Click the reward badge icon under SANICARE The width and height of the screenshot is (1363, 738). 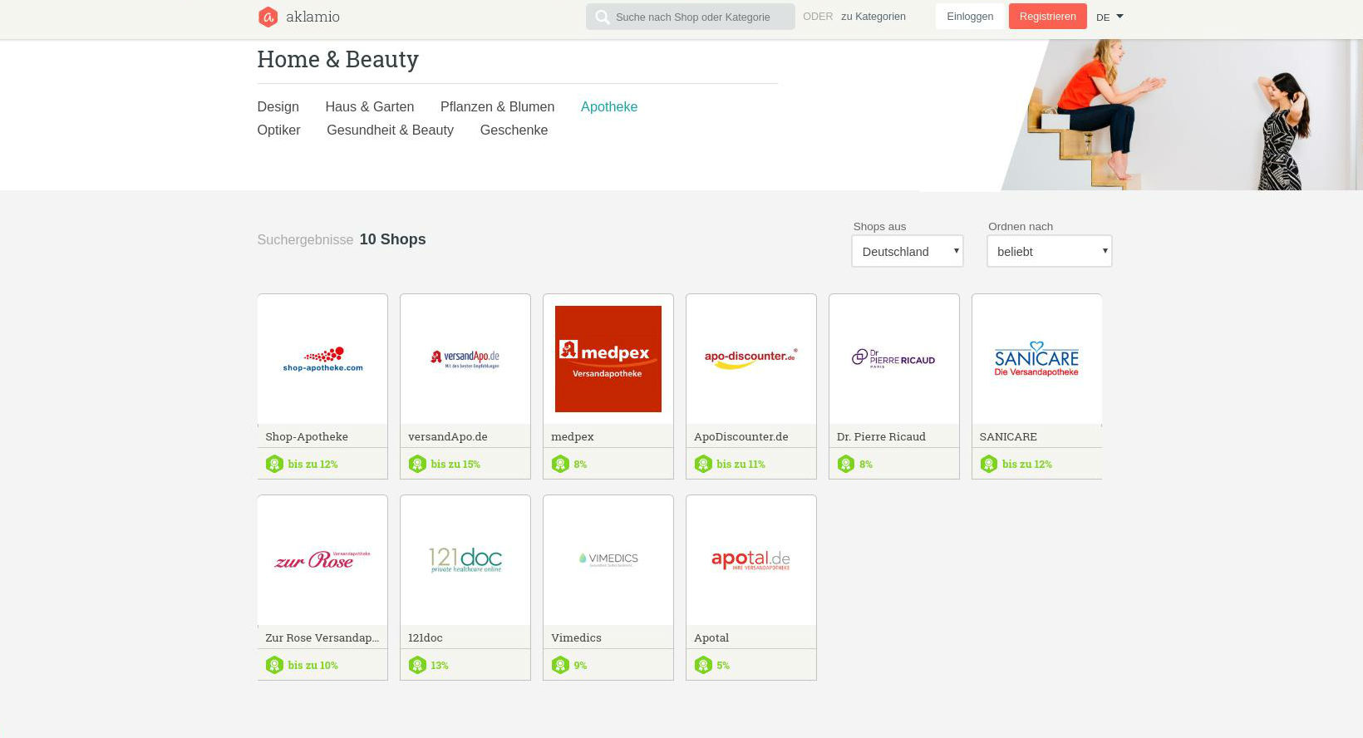click(x=988, y=464)
